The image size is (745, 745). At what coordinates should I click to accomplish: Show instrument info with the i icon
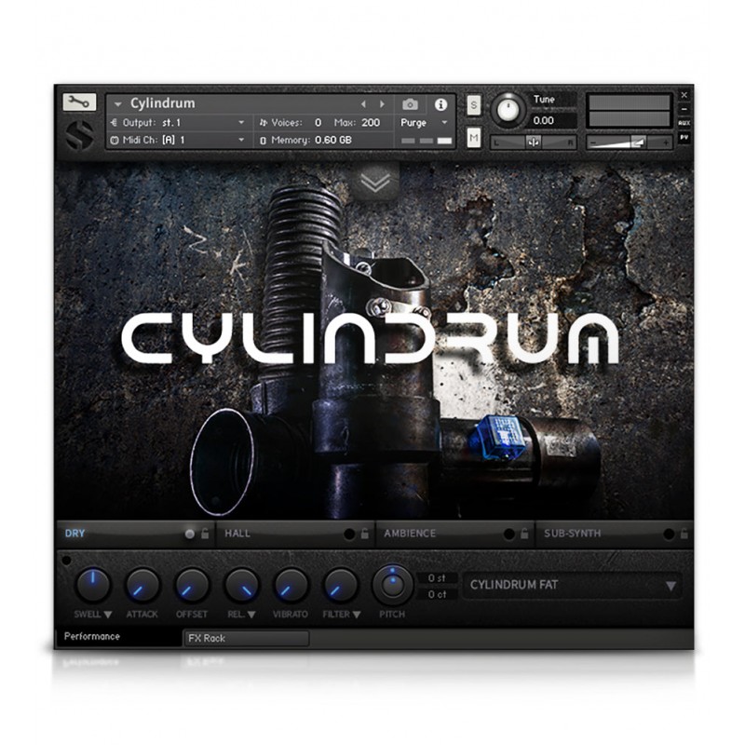(440, 104)
